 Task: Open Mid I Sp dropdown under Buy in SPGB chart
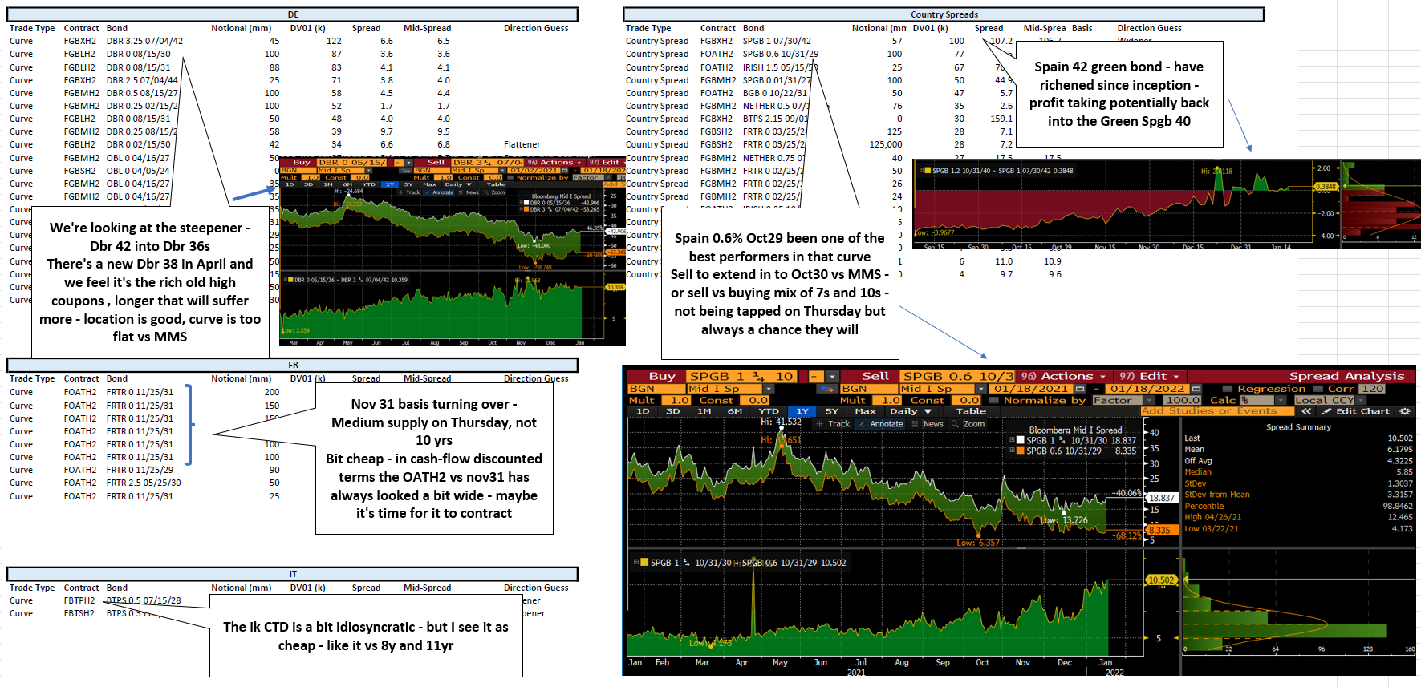click(768, 389)
